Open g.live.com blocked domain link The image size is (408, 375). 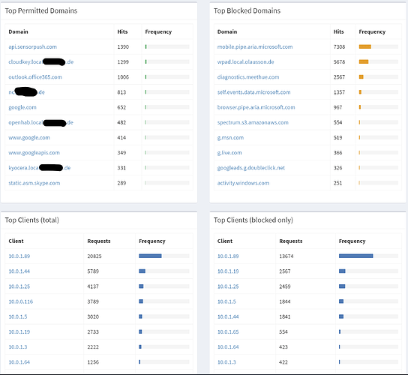[x=229, y=153]
